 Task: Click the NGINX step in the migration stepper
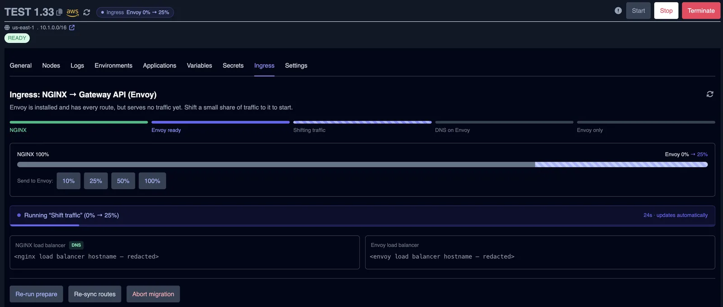pyautogui.click(x=79, y=127)
